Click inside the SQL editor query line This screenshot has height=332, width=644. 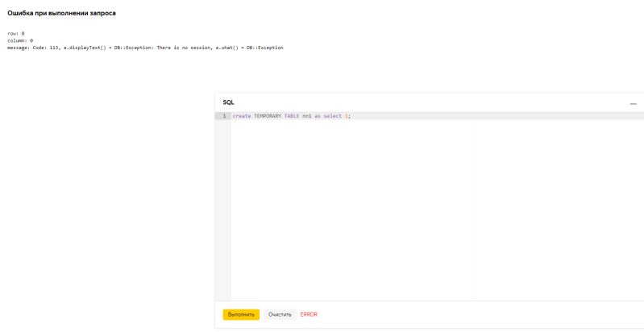click(x=438, y=116)
